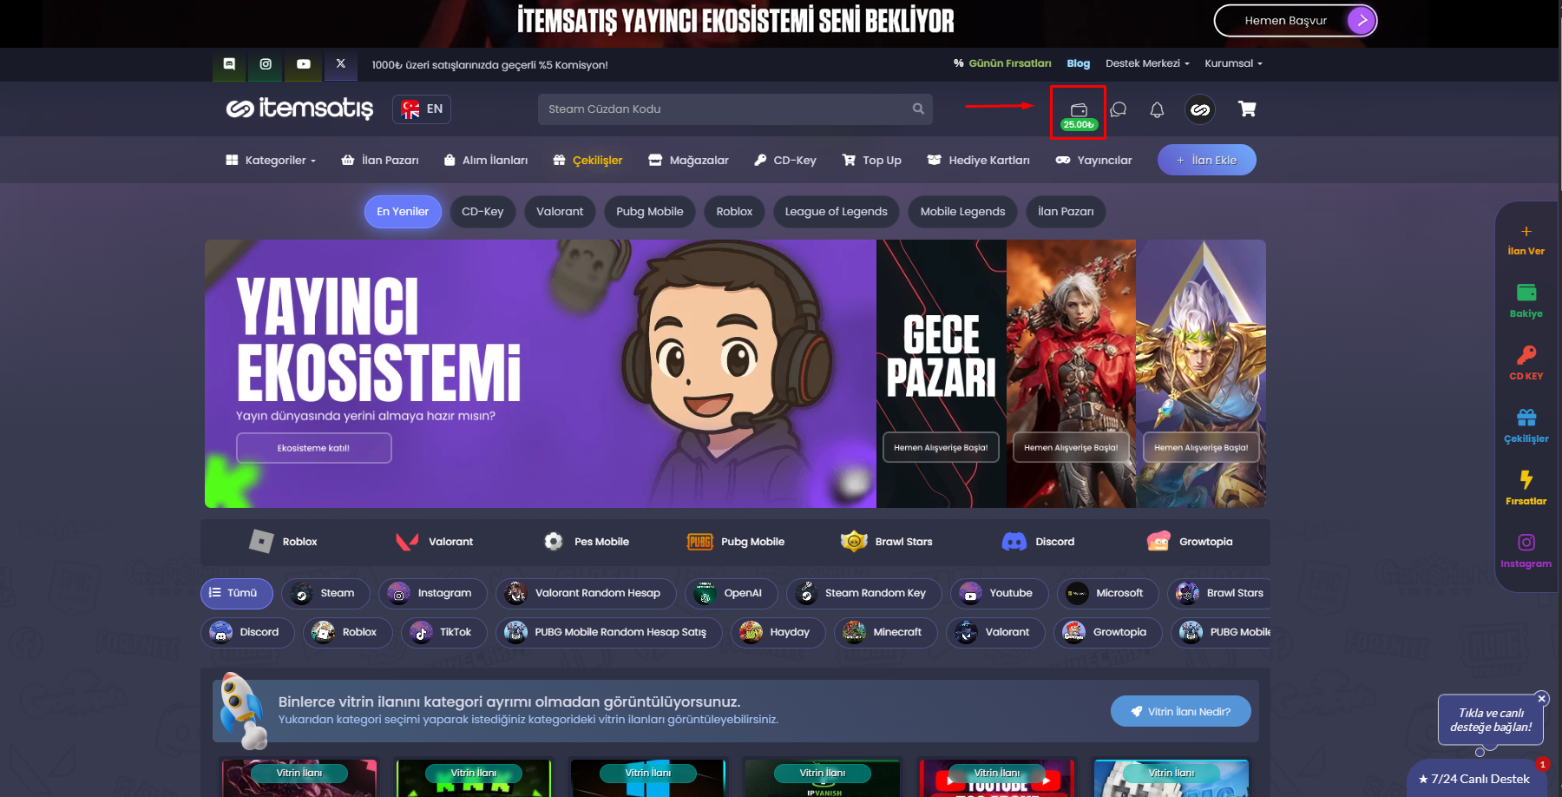
Task: Click the Hemen Başvur button
Action: [x=1295, y=21]
